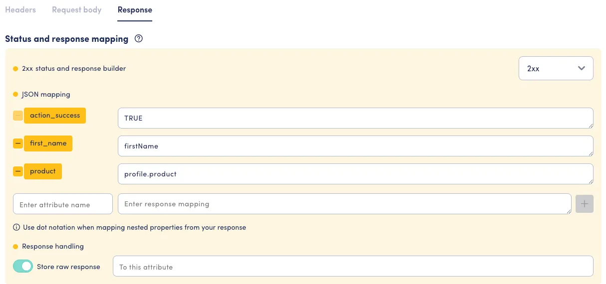Click the plus icon to add a mapping
This screenshot has height=284, width=606.
[585, 204]
